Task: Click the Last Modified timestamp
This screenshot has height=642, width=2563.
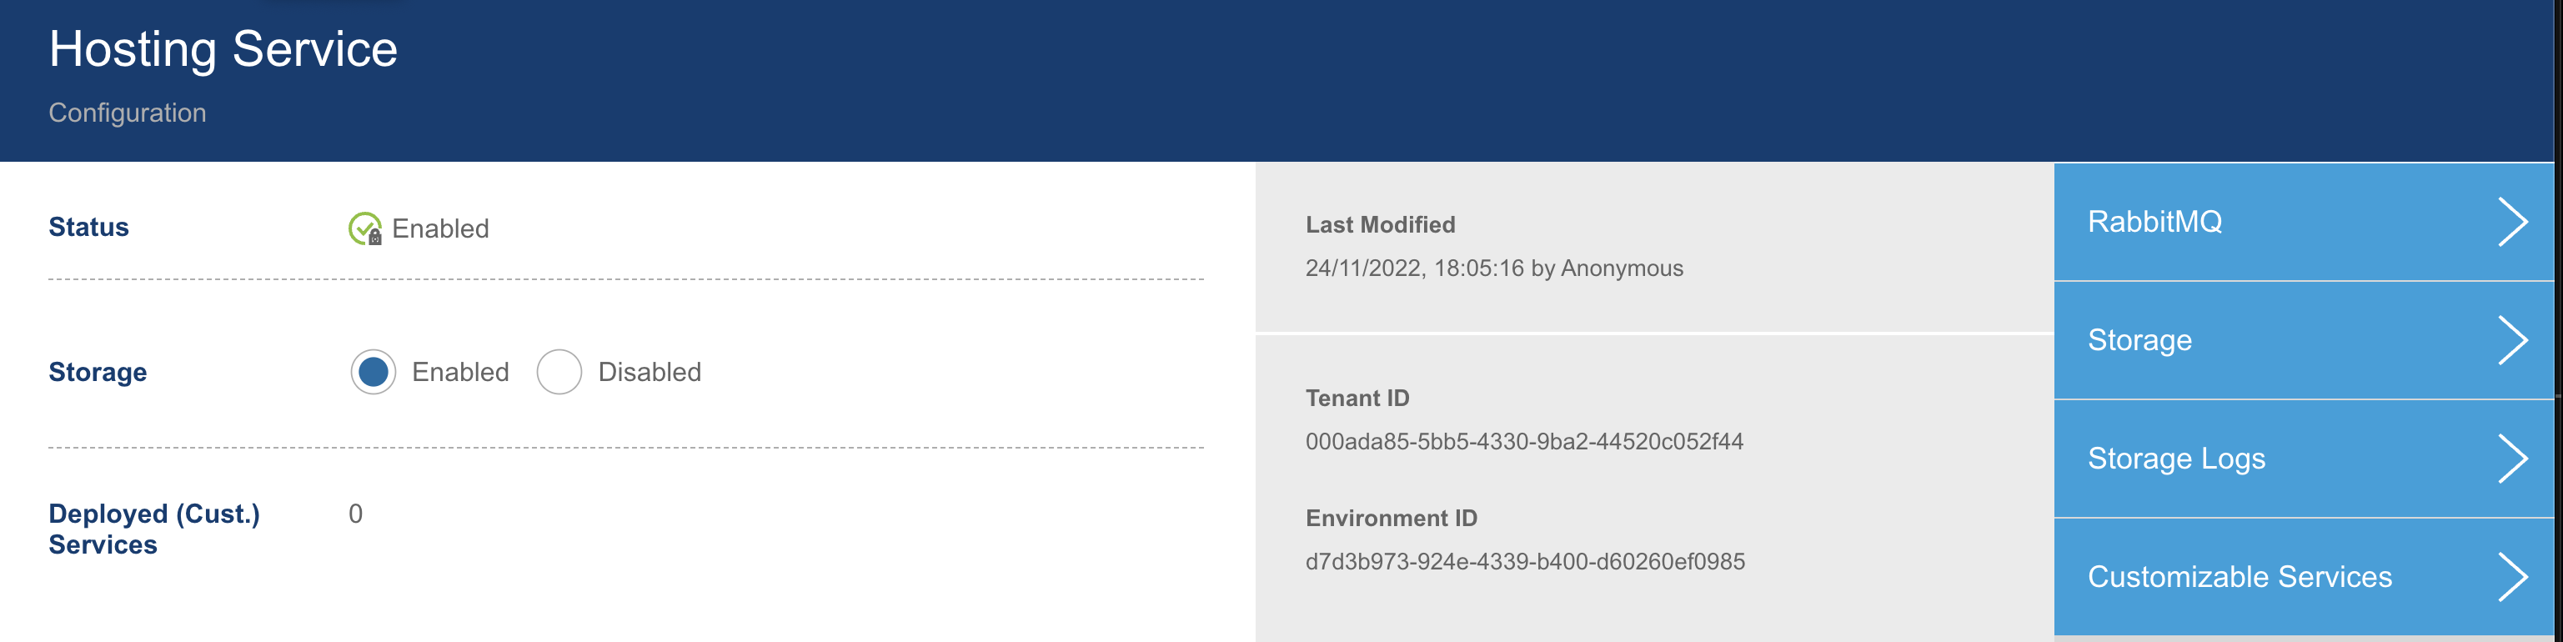Action: 1493,268
